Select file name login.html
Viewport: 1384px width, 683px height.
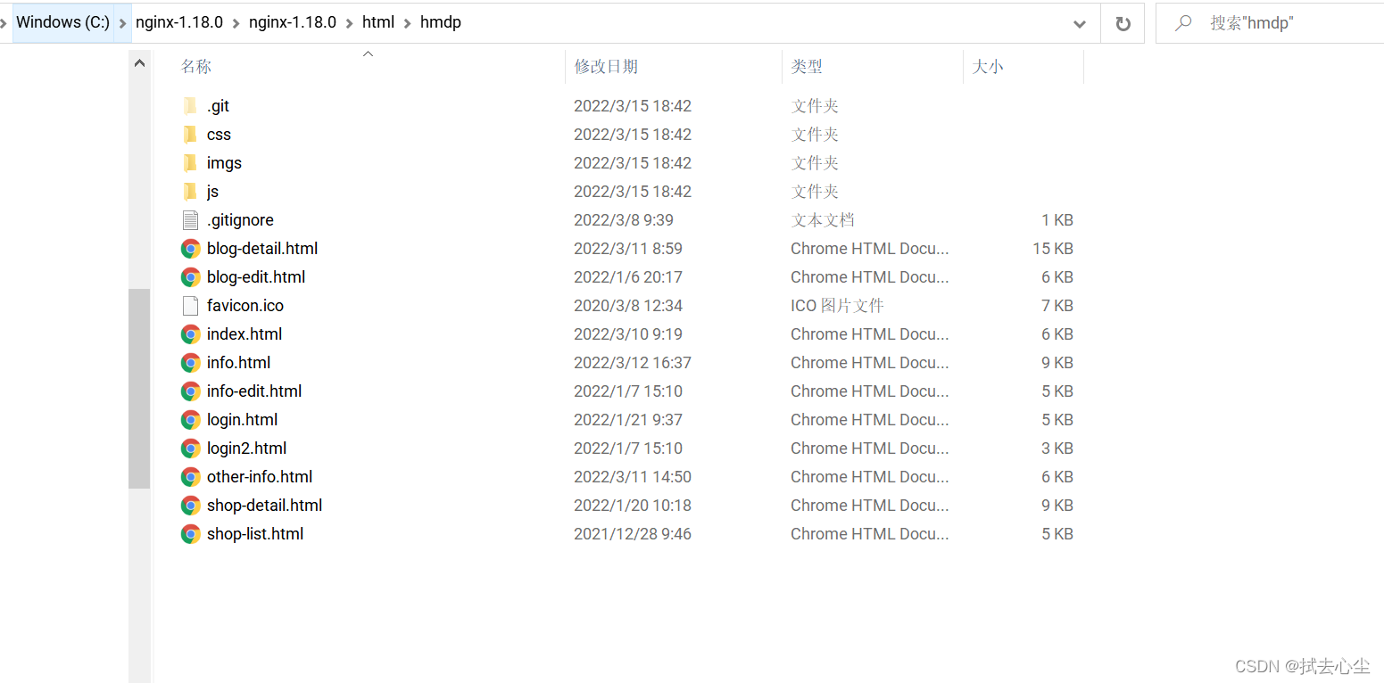[243, 420]
